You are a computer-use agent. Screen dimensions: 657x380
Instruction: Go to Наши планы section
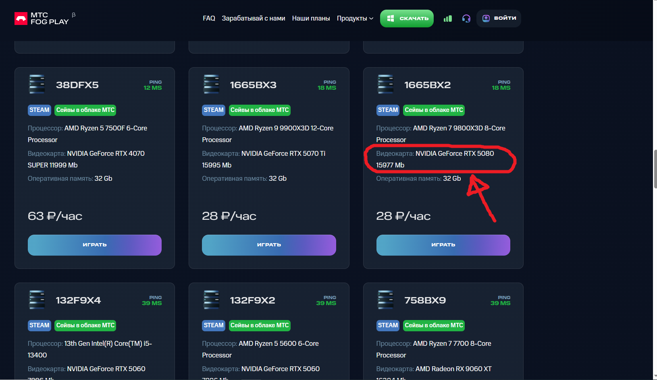(311, 19)
